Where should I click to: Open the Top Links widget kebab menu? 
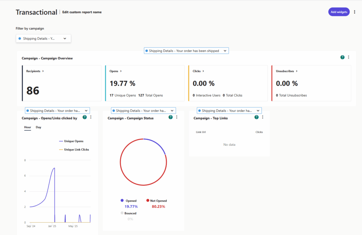click(x=263, y=116)
